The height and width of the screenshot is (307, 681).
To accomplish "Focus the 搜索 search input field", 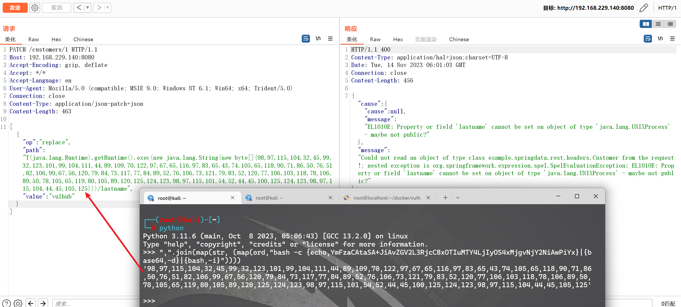I will tap(96, 303).
